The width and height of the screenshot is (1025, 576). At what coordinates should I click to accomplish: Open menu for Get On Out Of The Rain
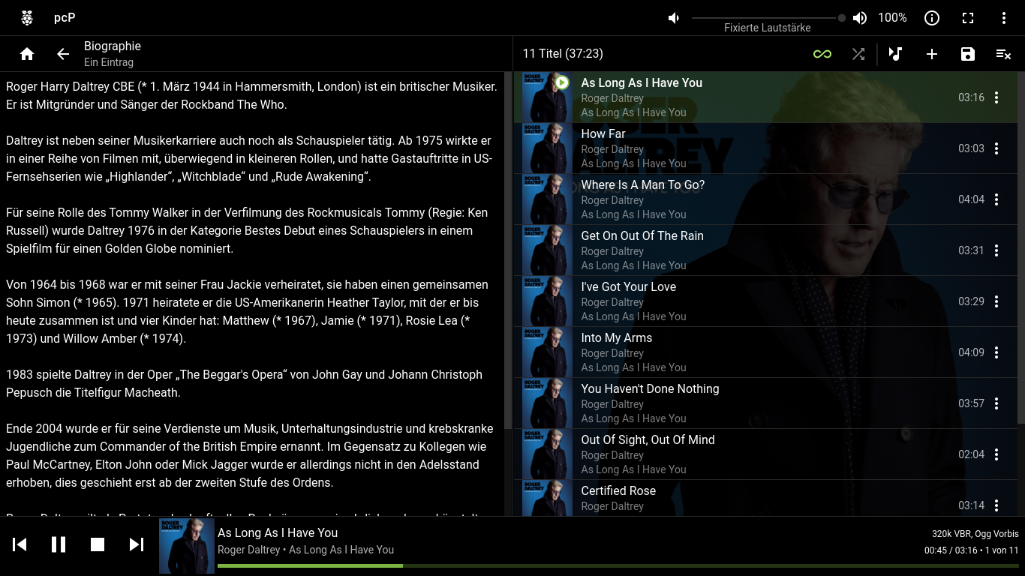point(996,250)
